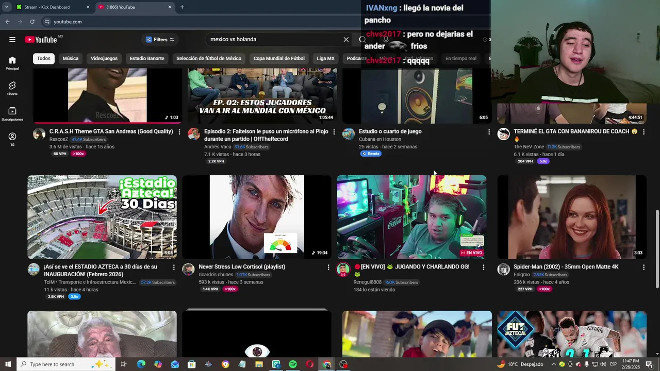
Task: Open Suscripciones in the sidebar
Action: coord(12,114)
